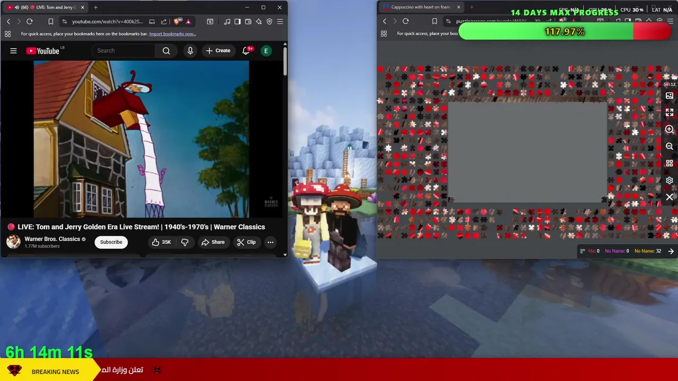Open puzzle settings gear
The height and width of the screenshot is (381, 678).
(670, 180)
